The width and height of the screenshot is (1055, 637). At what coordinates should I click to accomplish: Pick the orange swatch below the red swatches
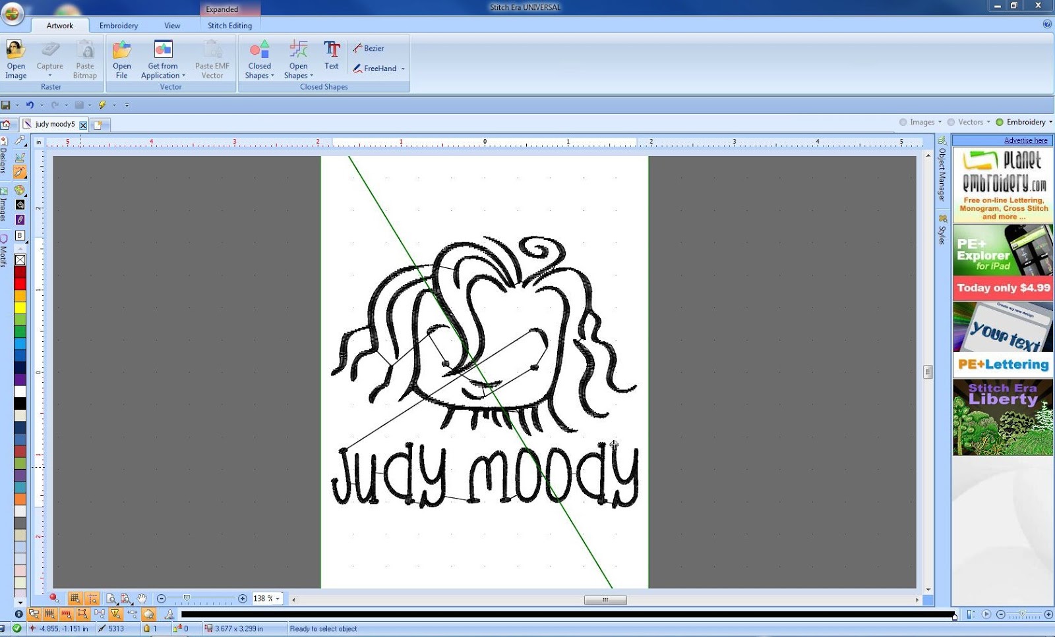pos(20,296)
